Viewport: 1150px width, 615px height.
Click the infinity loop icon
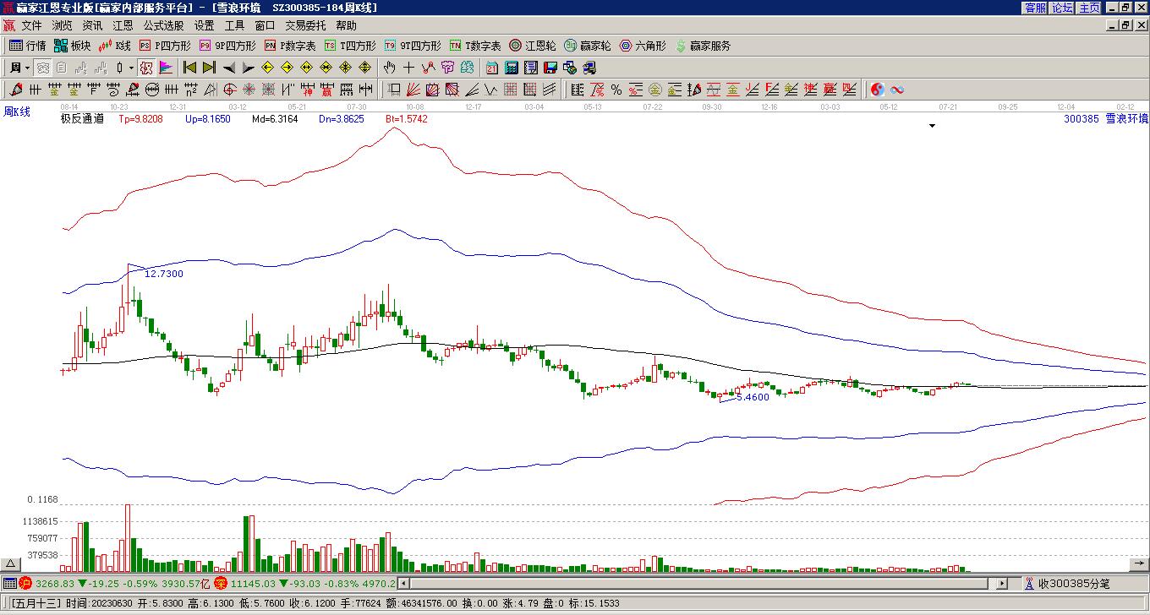(897, 90)
